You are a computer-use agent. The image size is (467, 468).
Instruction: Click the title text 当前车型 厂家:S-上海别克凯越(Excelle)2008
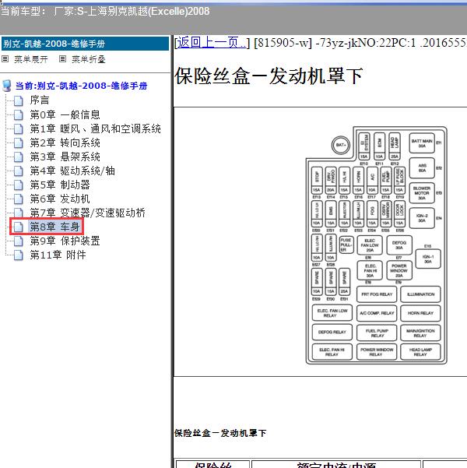[105, 12]
